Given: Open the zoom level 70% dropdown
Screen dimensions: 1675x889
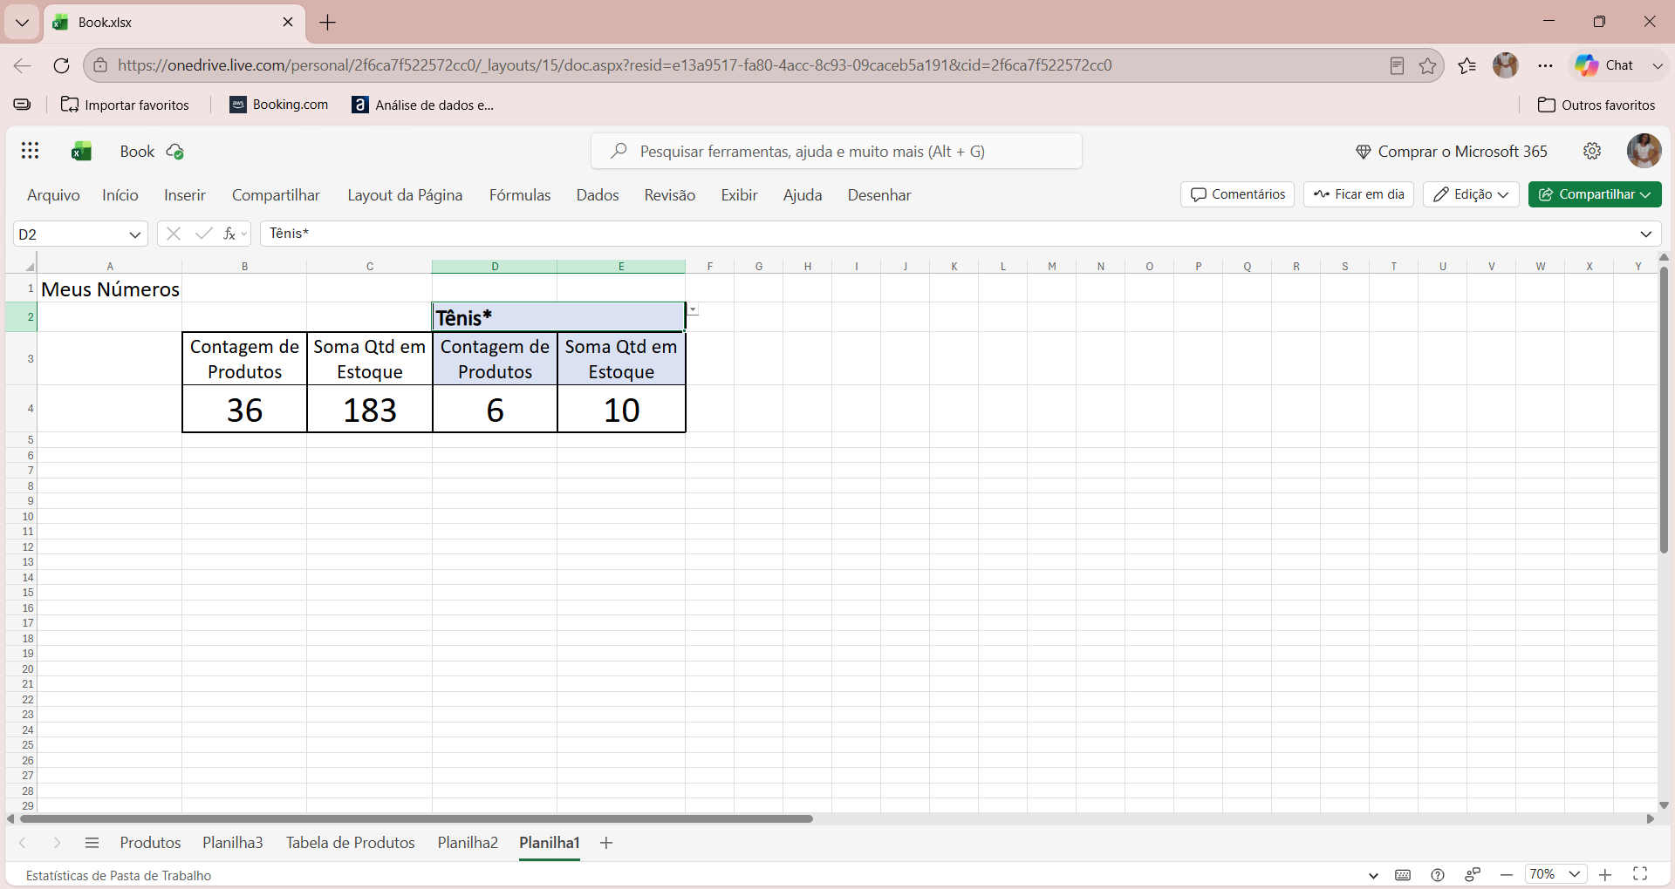Looking at the screenshot, I should (x=1555, y=874).
